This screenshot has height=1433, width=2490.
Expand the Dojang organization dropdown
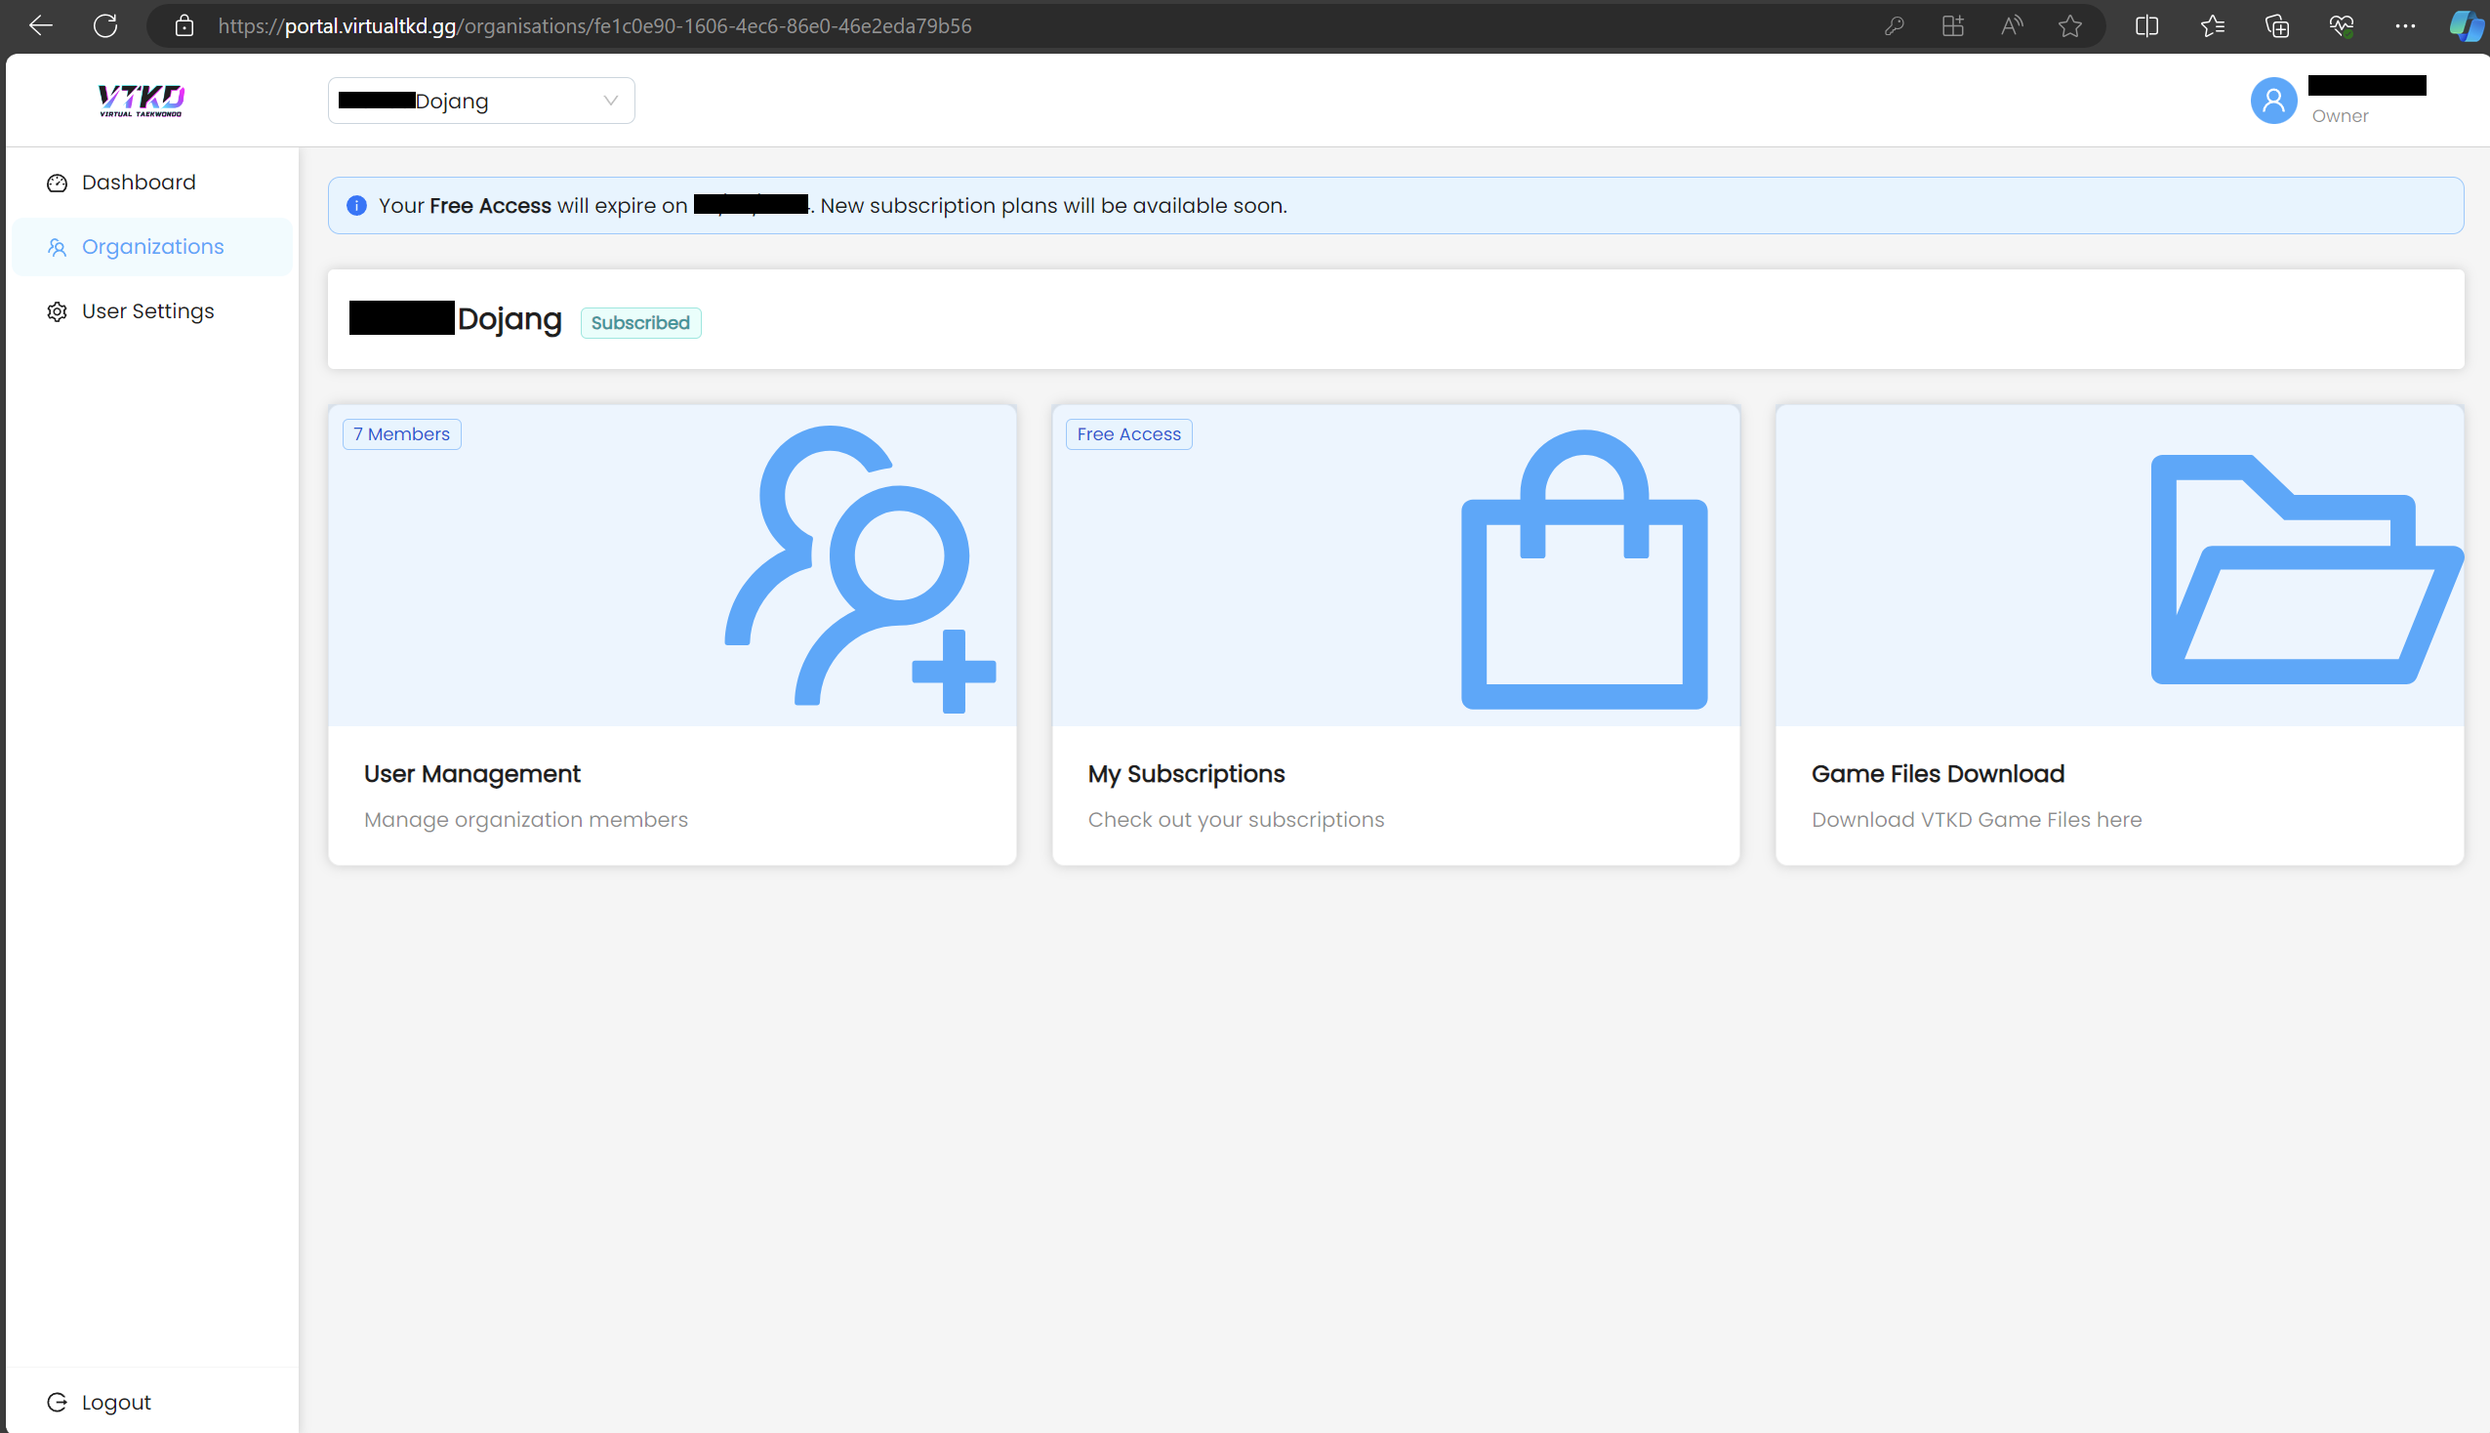click(x=481, y=101)
